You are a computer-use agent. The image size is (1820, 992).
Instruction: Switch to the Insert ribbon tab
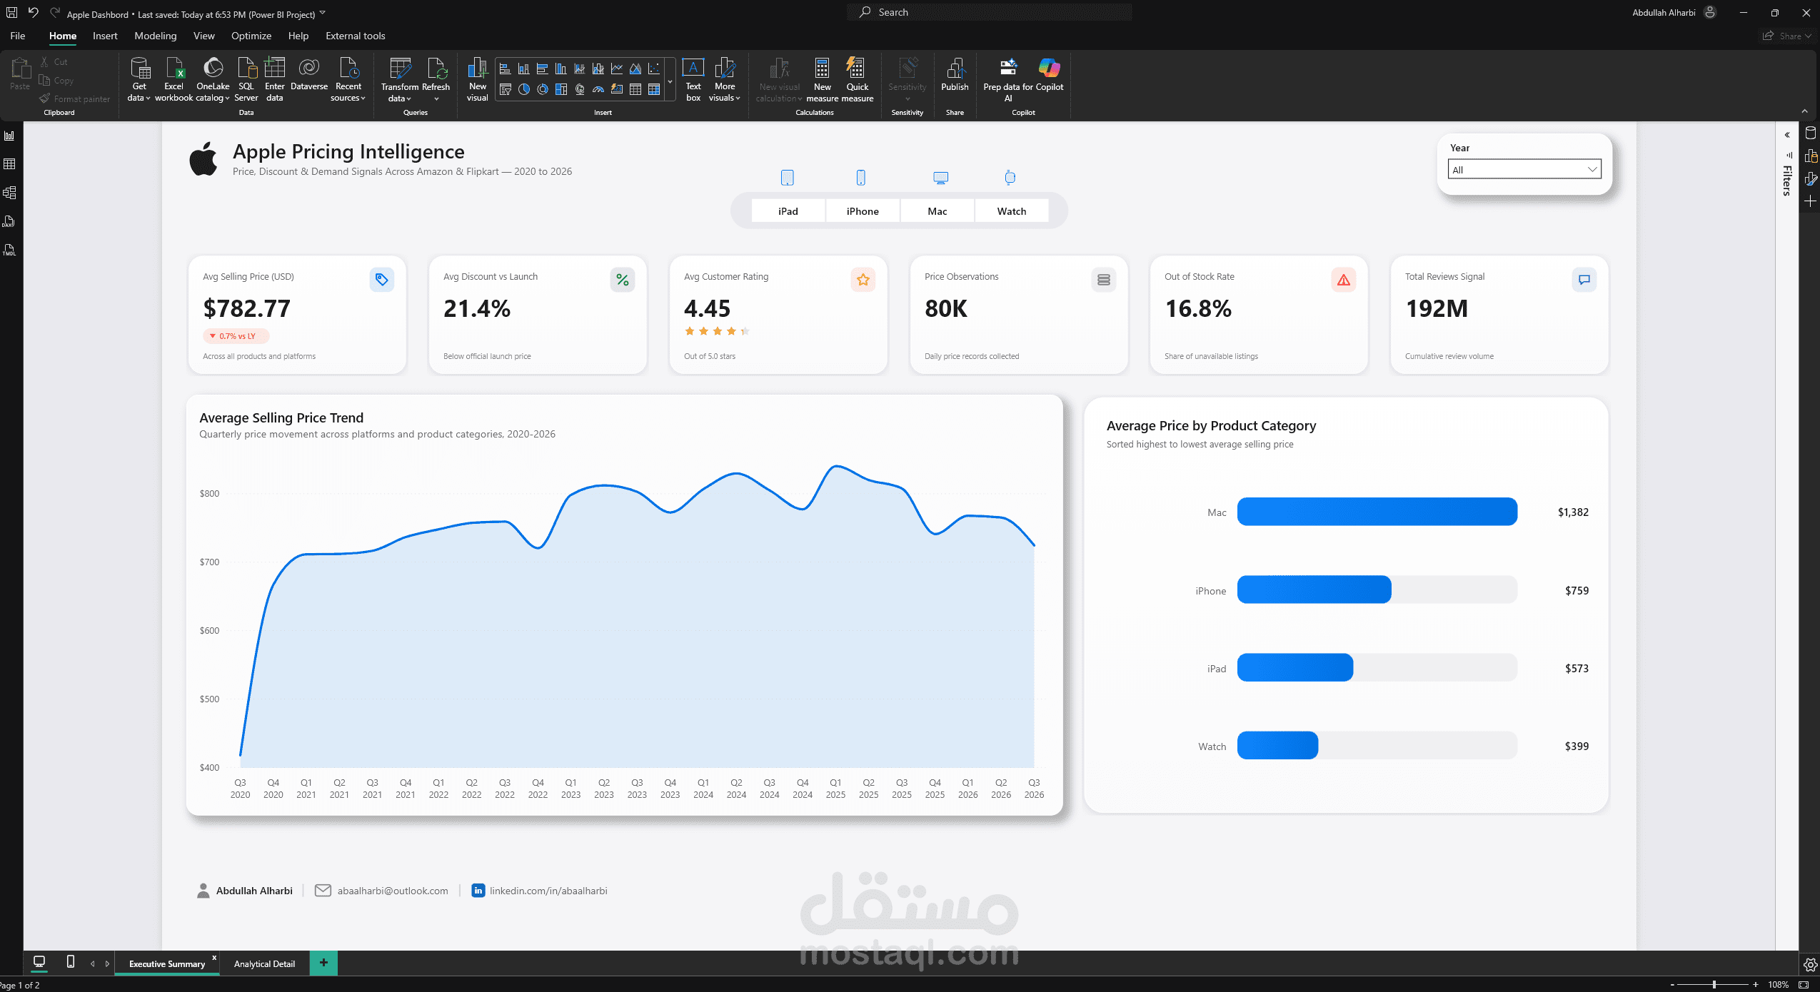coord(105,36)
